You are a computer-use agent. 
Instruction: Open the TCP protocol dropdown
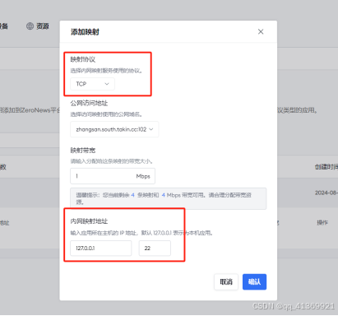(x=92, y=84)
